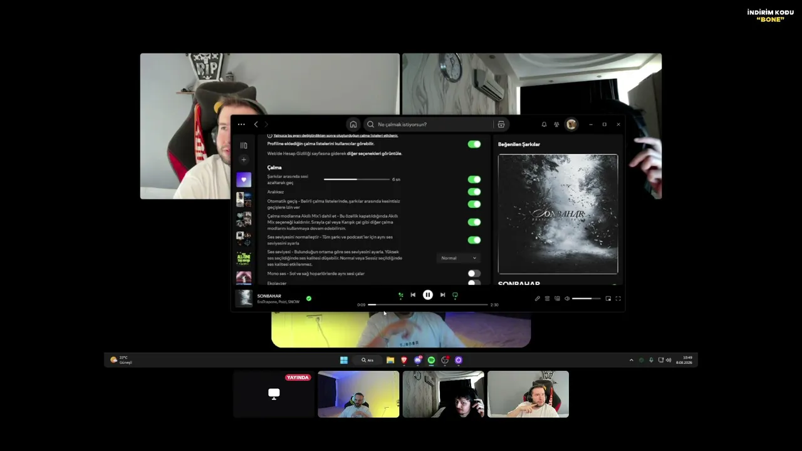Open the play queue
This screenshot has width=802, height=451.
(547, 299)
